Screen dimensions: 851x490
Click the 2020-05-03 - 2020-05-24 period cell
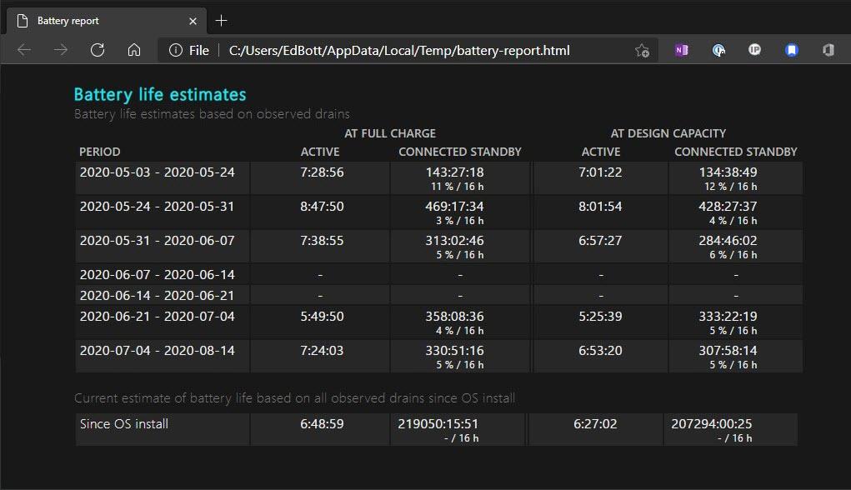pyautogui.click(x=157, y=172)
